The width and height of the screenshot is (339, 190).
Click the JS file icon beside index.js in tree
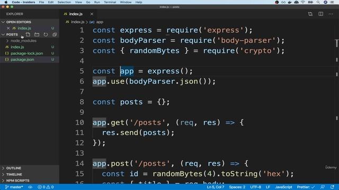7,47
